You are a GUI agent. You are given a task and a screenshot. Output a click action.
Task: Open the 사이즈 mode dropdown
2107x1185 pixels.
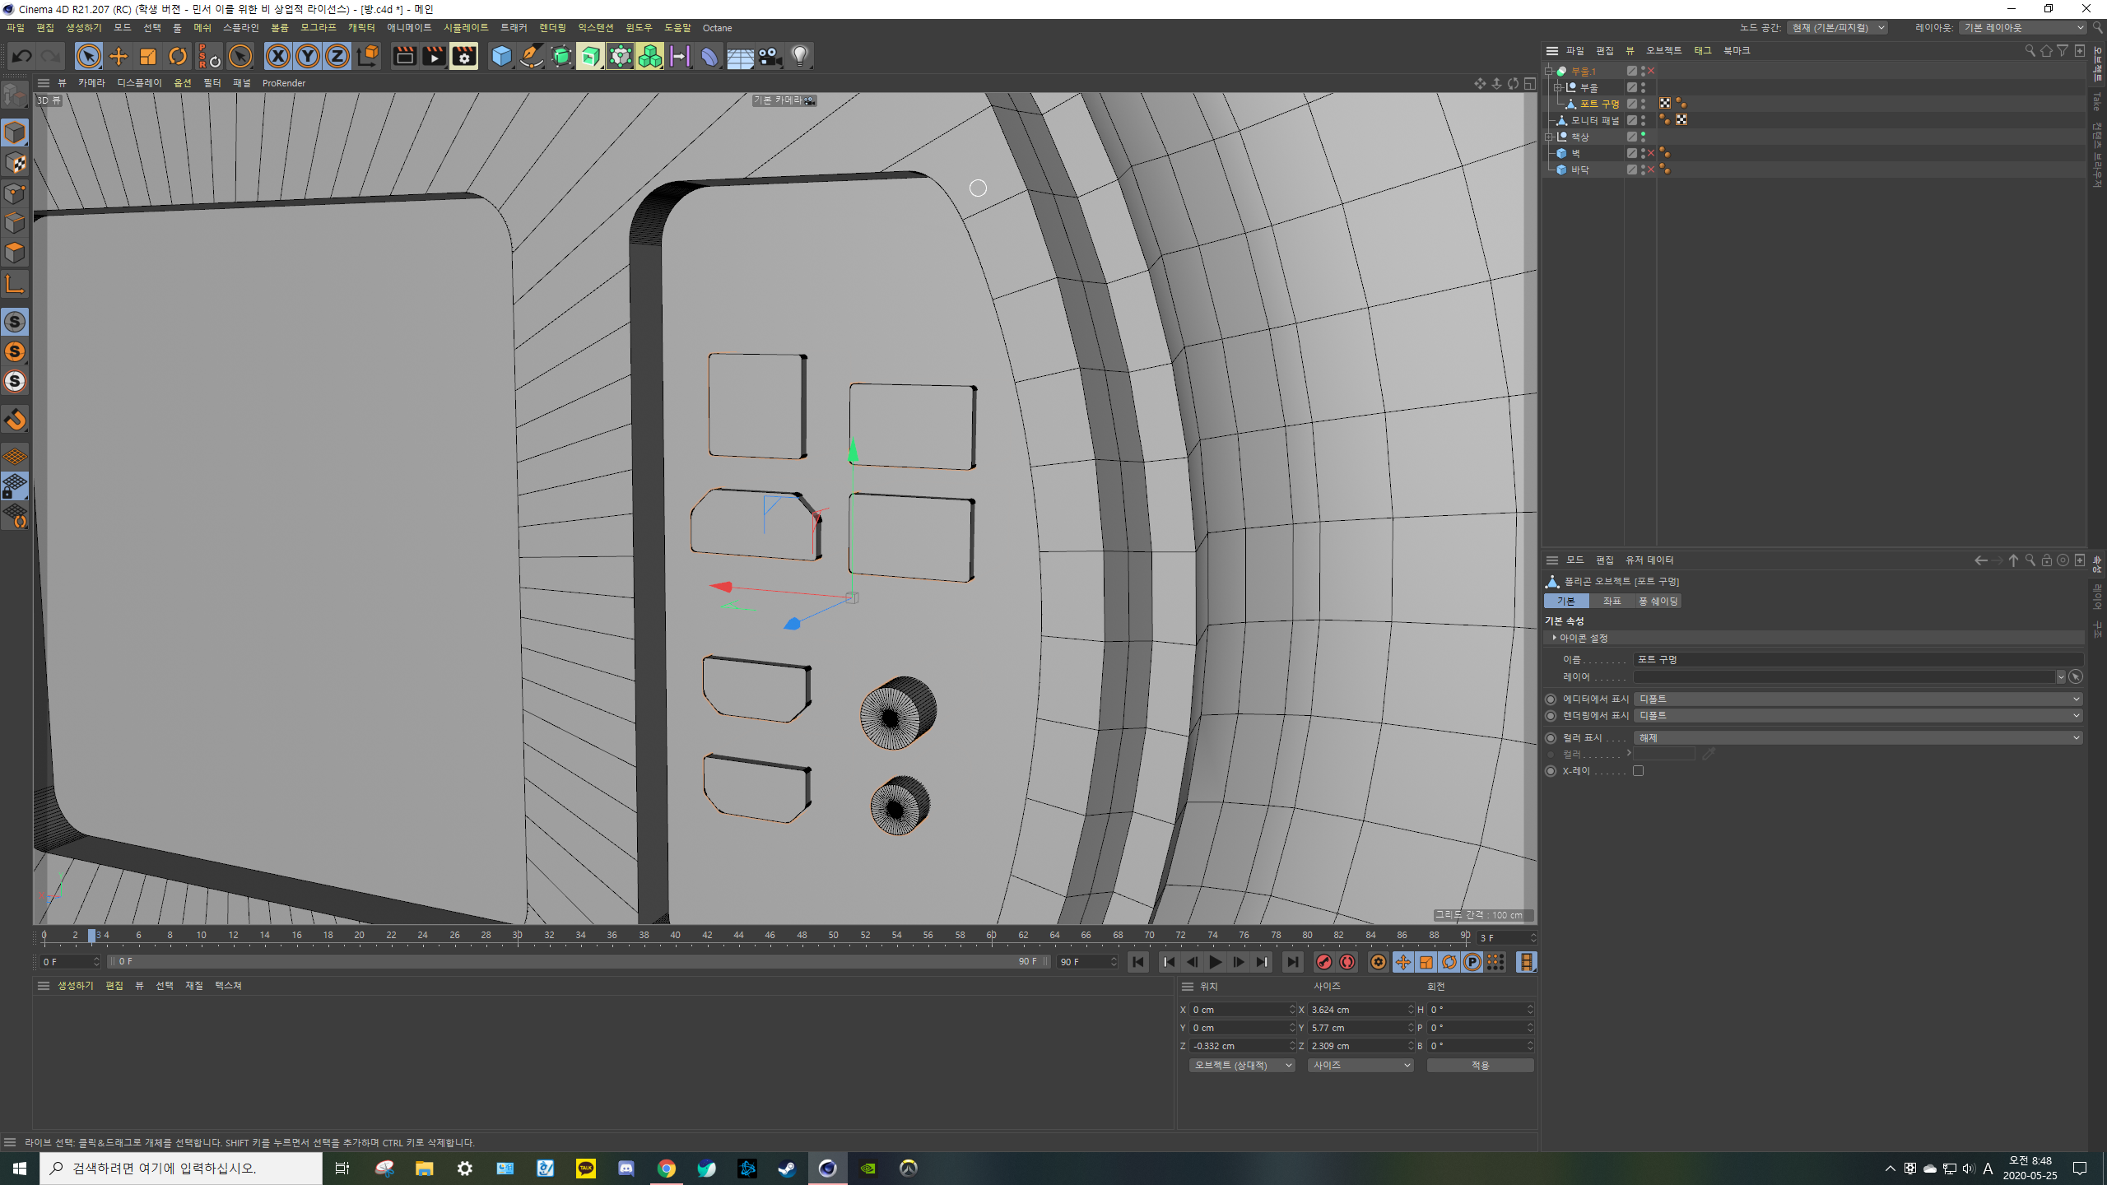pos(1360,1066)
